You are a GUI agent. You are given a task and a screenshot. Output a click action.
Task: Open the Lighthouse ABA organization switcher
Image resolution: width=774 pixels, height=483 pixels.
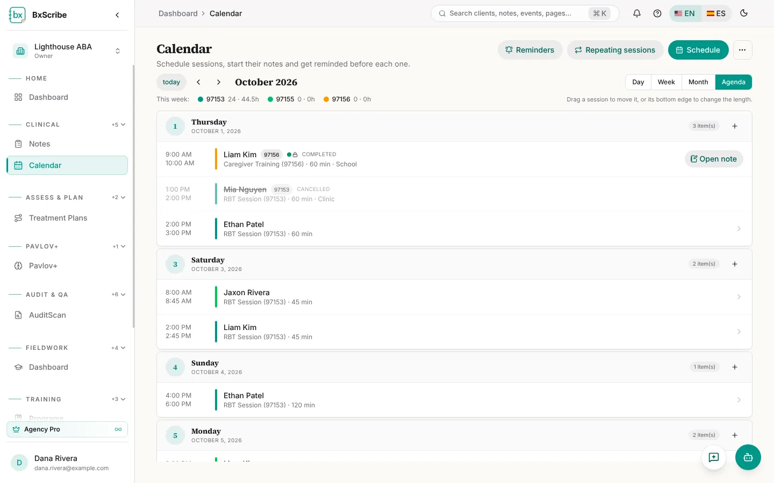tap(67, 51)
